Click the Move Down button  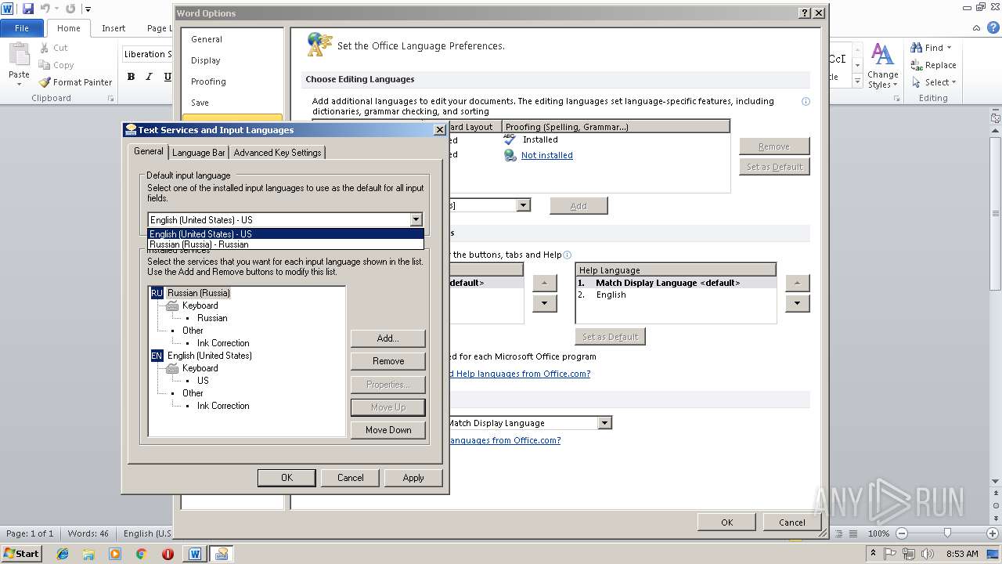(388, 430)
